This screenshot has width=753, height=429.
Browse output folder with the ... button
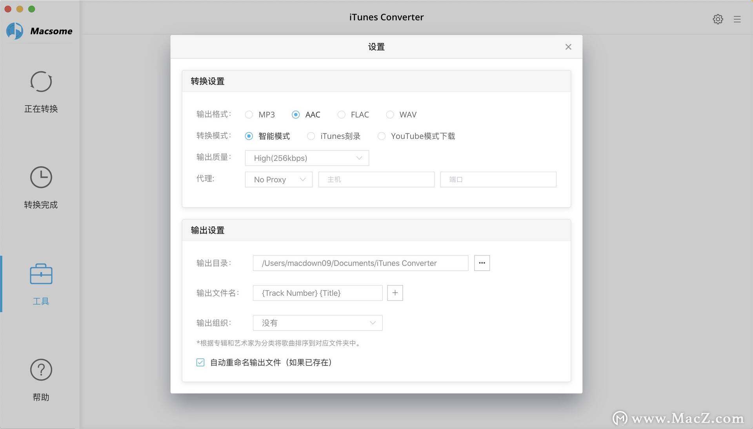pos(482,263)
